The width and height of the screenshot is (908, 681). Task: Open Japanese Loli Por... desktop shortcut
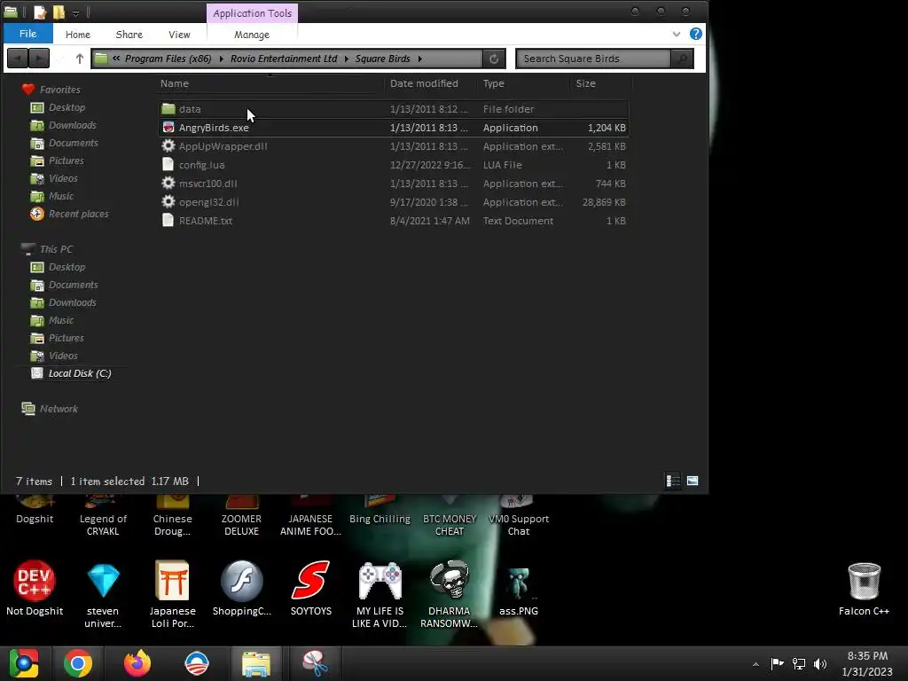[172, 594]
